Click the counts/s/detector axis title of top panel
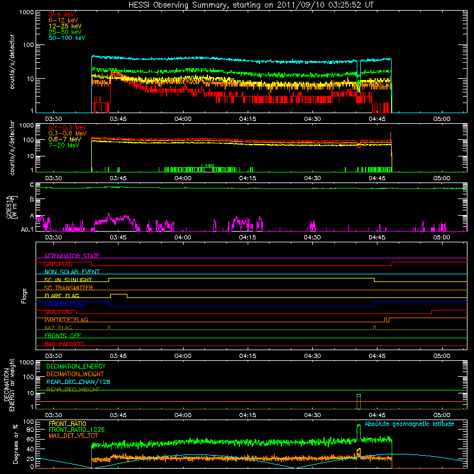 click(x=12, y=62)
